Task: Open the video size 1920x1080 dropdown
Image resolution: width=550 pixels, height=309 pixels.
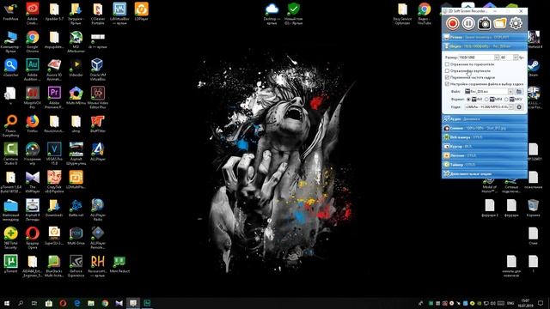Action: click(497, 58)
